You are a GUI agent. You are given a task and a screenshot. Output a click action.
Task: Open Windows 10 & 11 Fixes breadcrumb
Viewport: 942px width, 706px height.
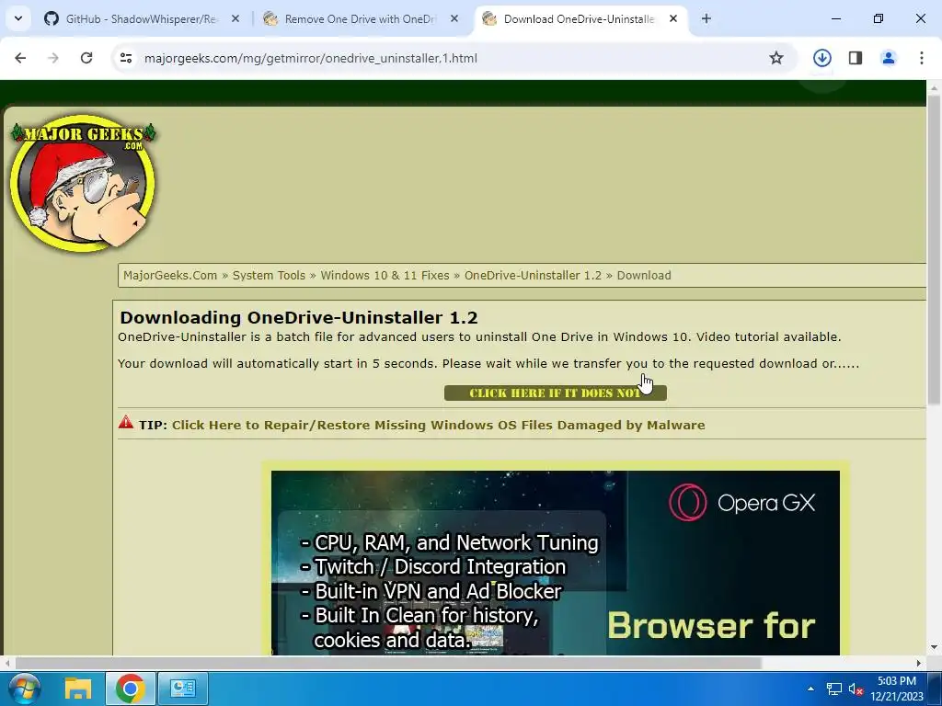(385, 276)
